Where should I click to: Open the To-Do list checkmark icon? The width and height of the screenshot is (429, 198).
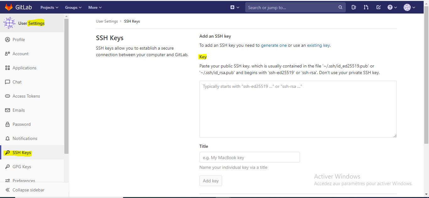pyautogui.click(x=378, y=7)
